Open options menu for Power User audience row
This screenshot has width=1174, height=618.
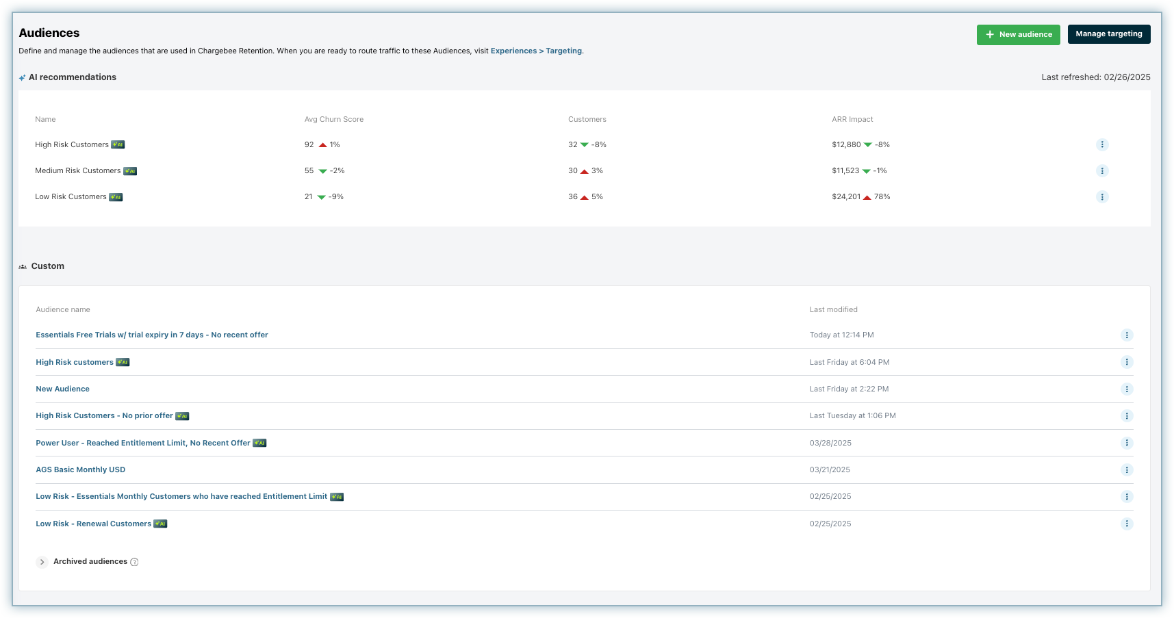[1127, 443]
